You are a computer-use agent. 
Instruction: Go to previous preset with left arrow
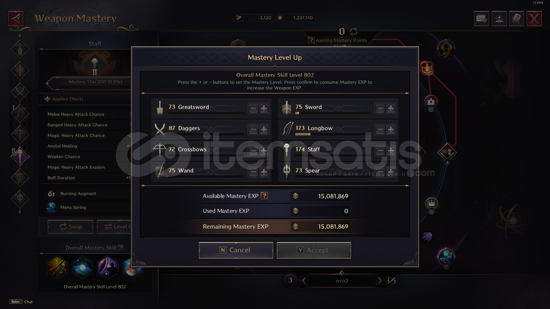point(304,281)
